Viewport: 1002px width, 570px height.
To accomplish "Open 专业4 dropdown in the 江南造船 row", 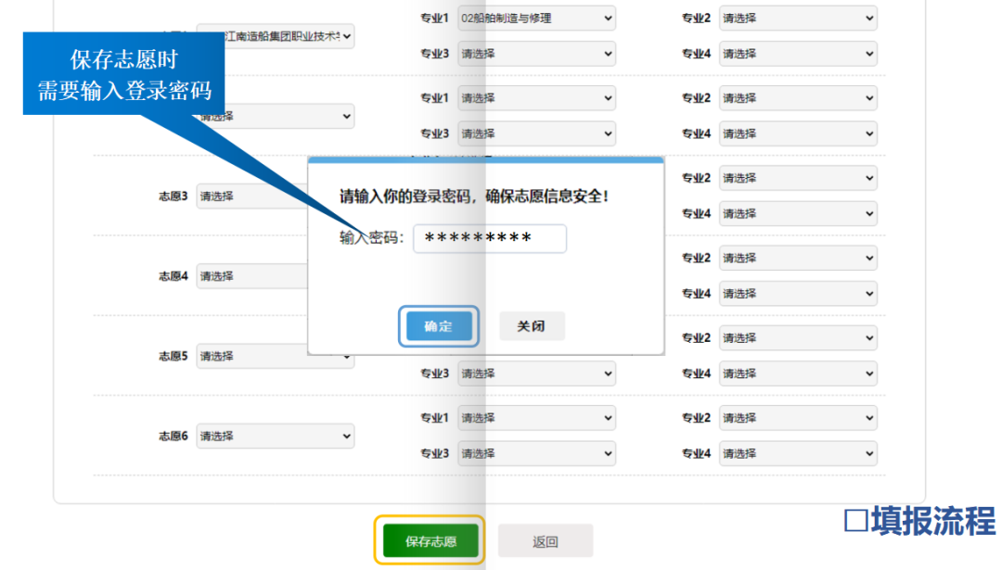I will coord(798,54).
